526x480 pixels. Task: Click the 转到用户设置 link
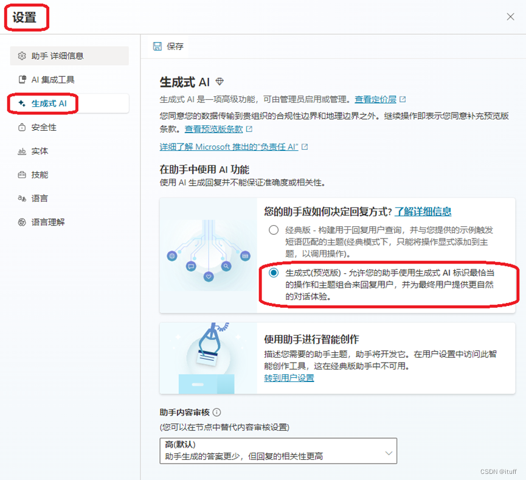(289, 378)
